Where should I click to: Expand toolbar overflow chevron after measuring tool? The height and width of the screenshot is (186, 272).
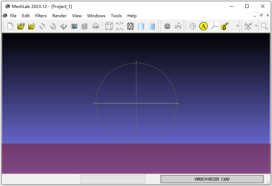(237, 26)
